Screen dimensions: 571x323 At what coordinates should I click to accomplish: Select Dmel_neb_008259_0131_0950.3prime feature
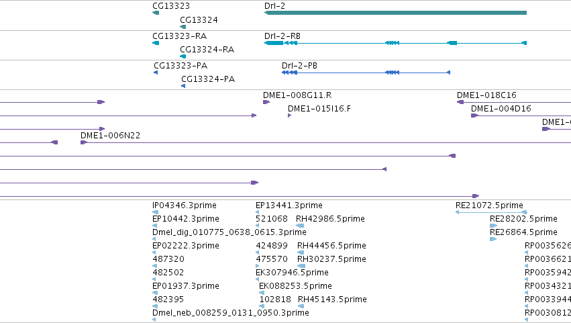point(231,313)
